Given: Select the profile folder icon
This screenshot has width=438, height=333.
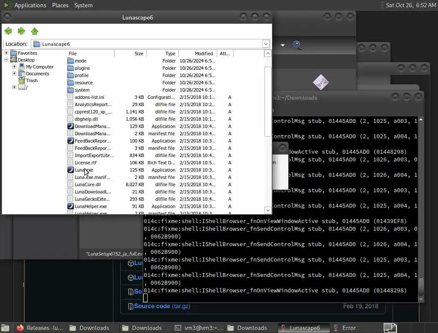Looking at the screenshot, I should (71, 75).
